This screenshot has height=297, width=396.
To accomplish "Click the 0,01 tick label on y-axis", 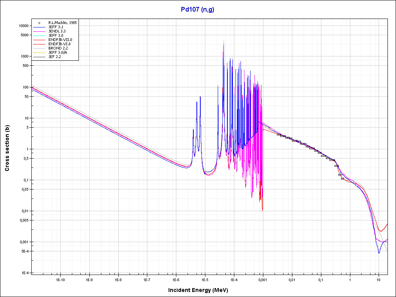I will (x=25, y=211).
